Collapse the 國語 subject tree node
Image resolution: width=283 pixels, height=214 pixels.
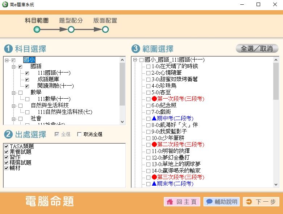[x=14, y=66]
